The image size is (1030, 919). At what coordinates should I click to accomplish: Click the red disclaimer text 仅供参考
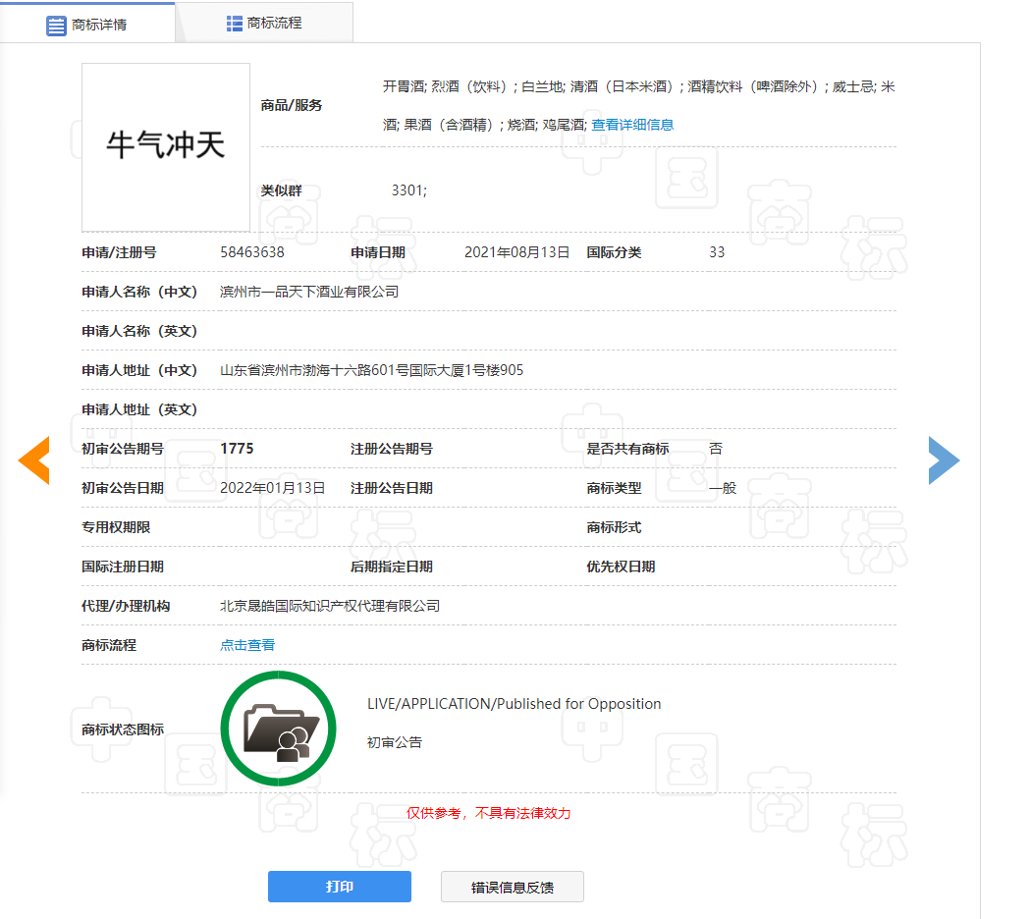[x=489, y=813]
